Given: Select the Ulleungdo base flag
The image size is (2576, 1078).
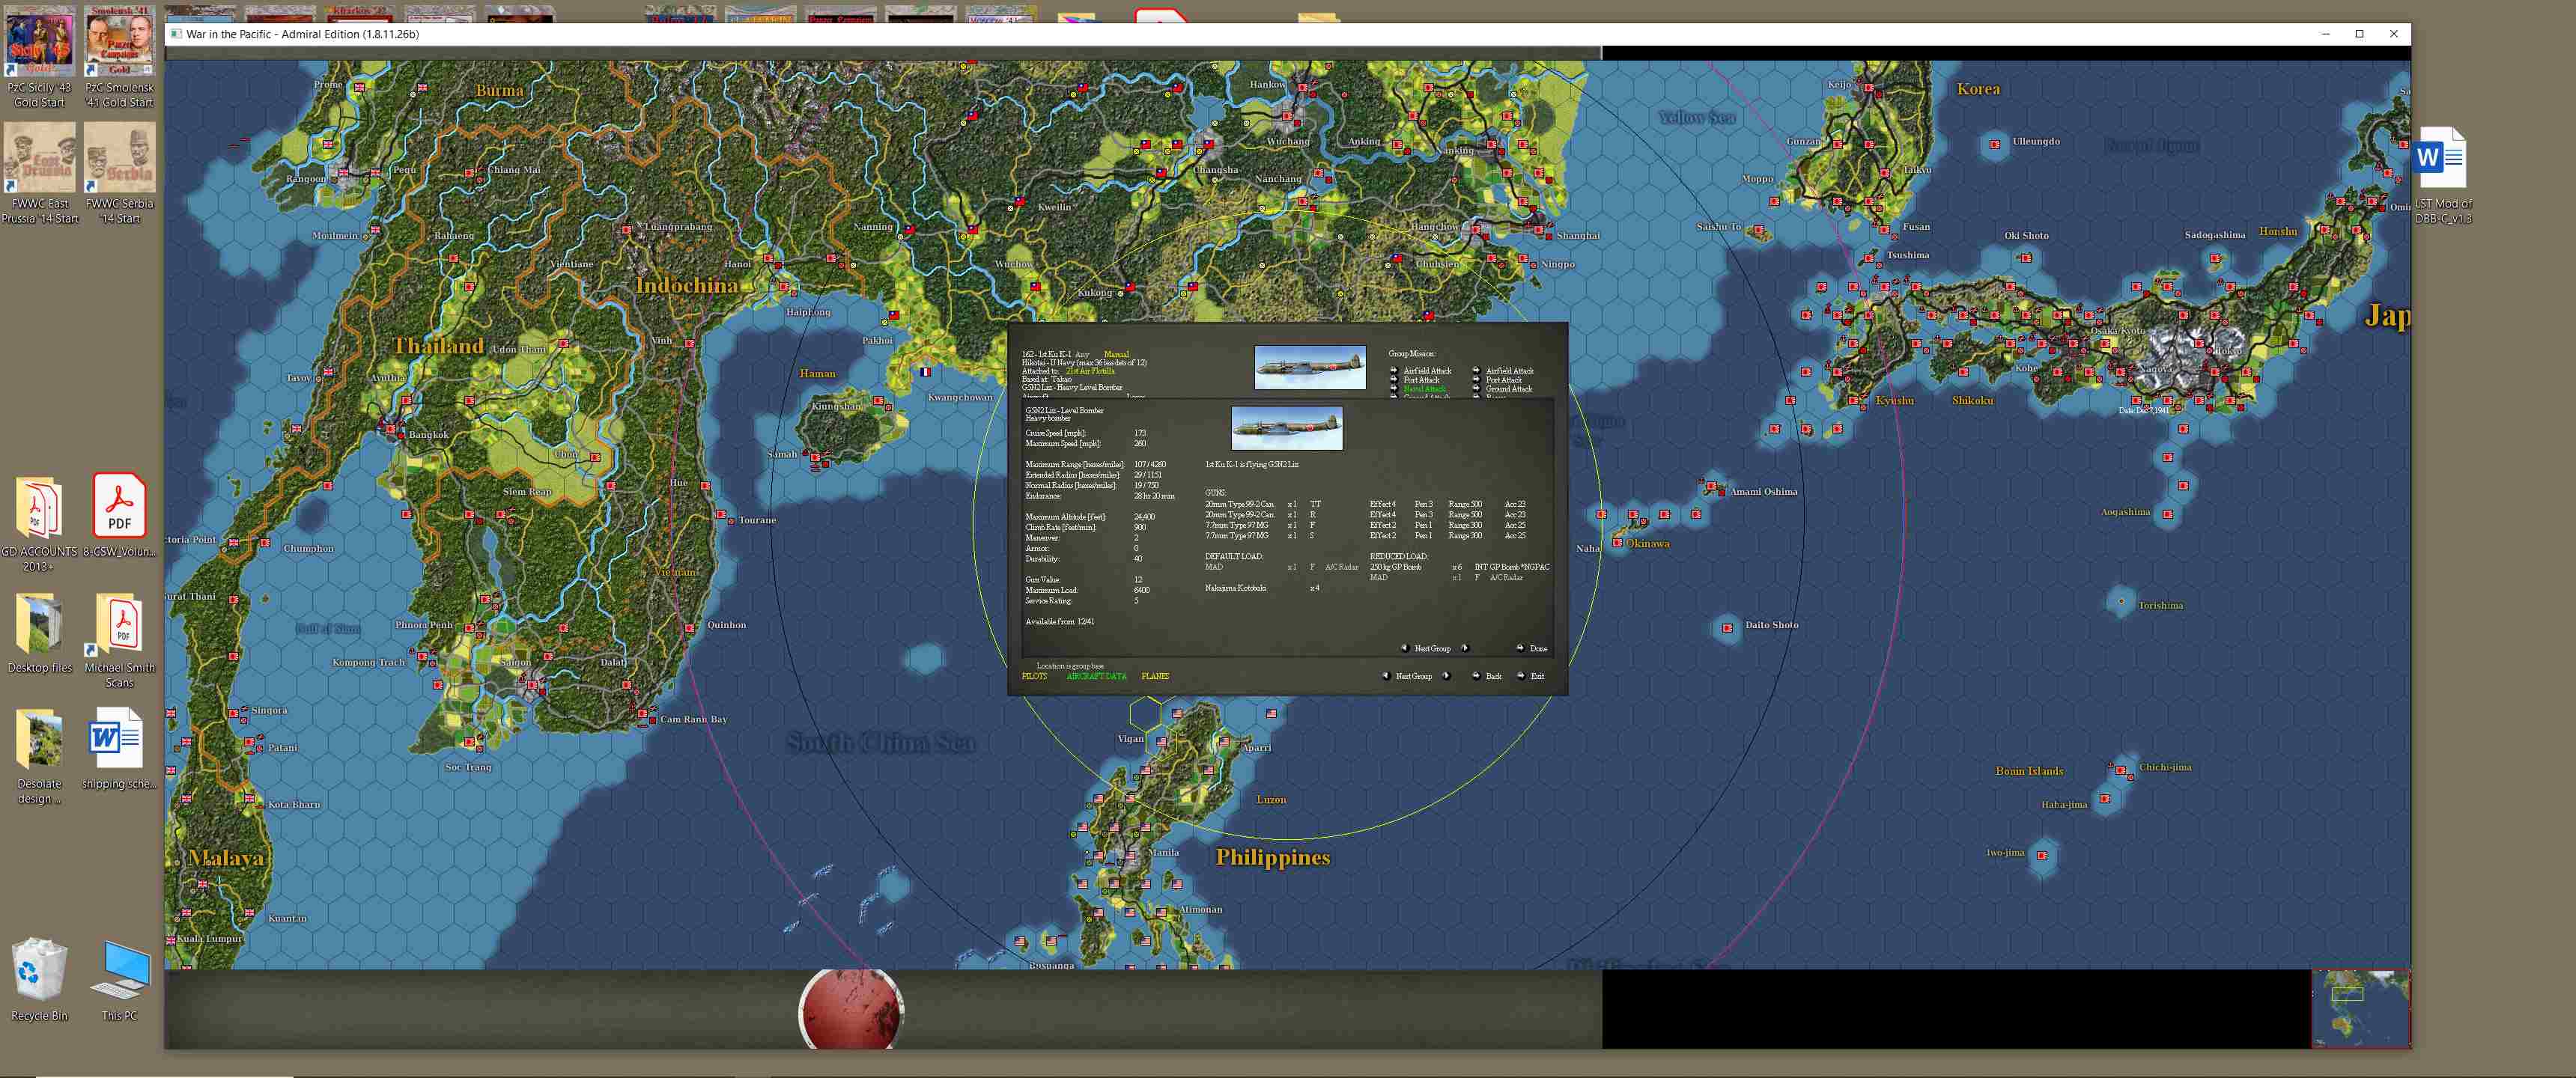Looking at the screenshot, I should (x=1995, y=144).
